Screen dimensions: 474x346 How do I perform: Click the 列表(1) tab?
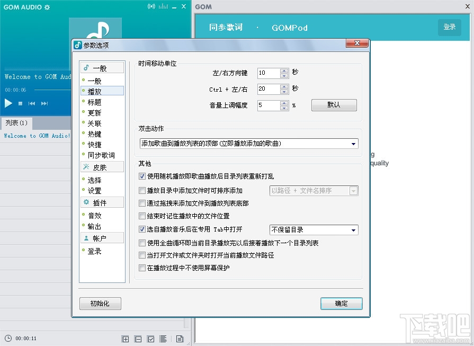pos(16,123)
